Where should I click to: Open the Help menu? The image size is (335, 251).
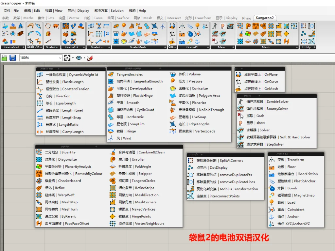pos(138,11)
